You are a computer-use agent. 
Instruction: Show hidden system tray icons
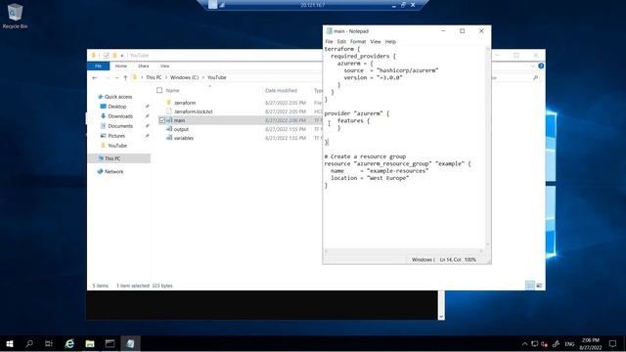[x=524, y=343]
